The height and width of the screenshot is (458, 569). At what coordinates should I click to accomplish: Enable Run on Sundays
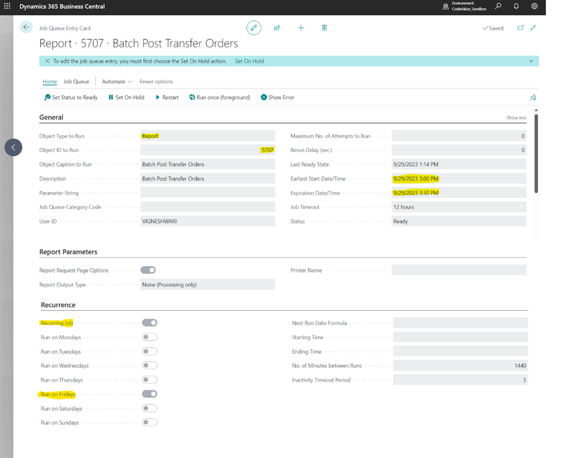(x=150, y=422)
